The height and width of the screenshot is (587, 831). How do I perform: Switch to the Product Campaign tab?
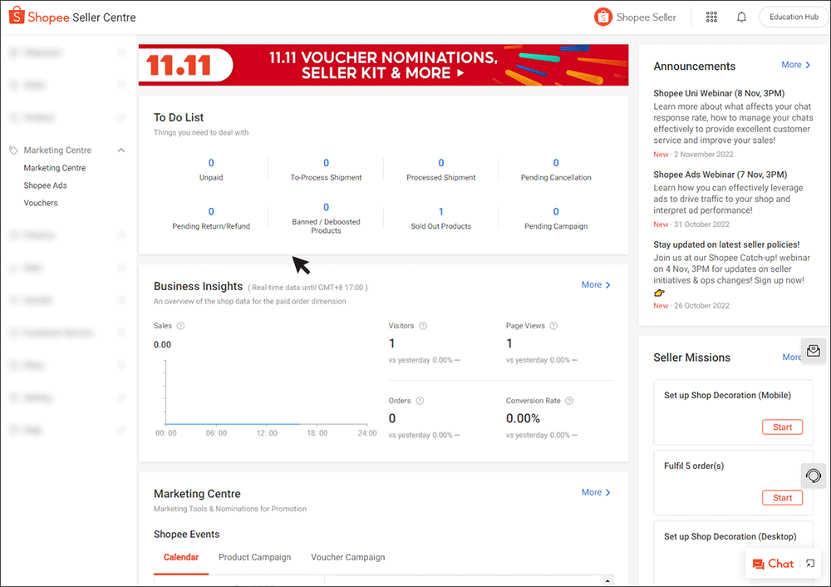pyautogui.click(x=254, y=557)
